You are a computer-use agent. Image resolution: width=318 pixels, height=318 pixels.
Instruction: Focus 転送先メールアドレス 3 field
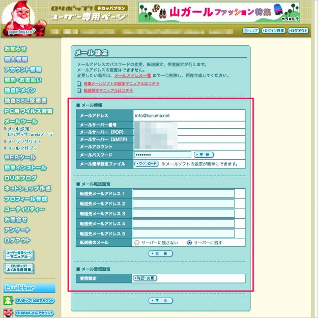pos(184,214)
